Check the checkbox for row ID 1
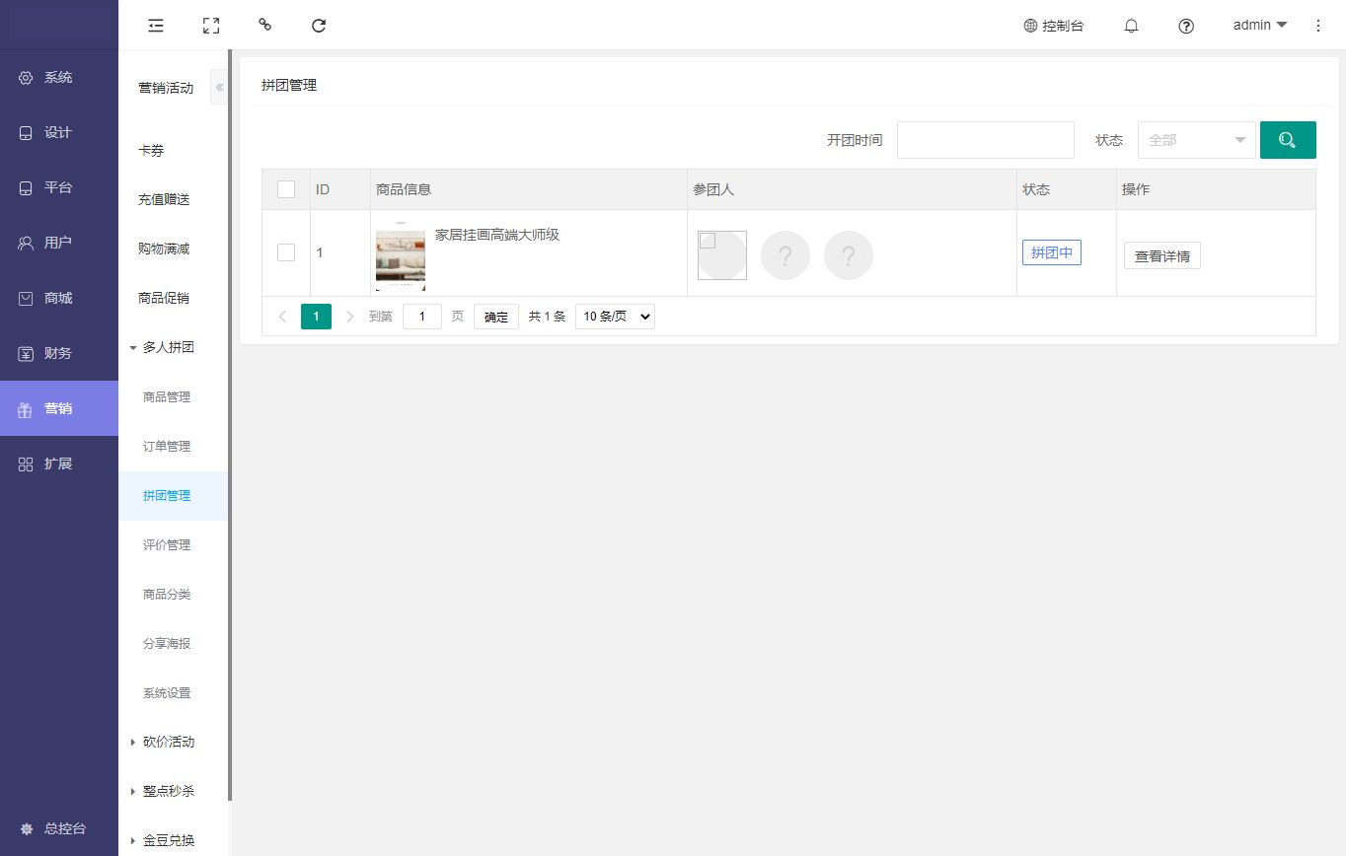 tap(286, 252)
